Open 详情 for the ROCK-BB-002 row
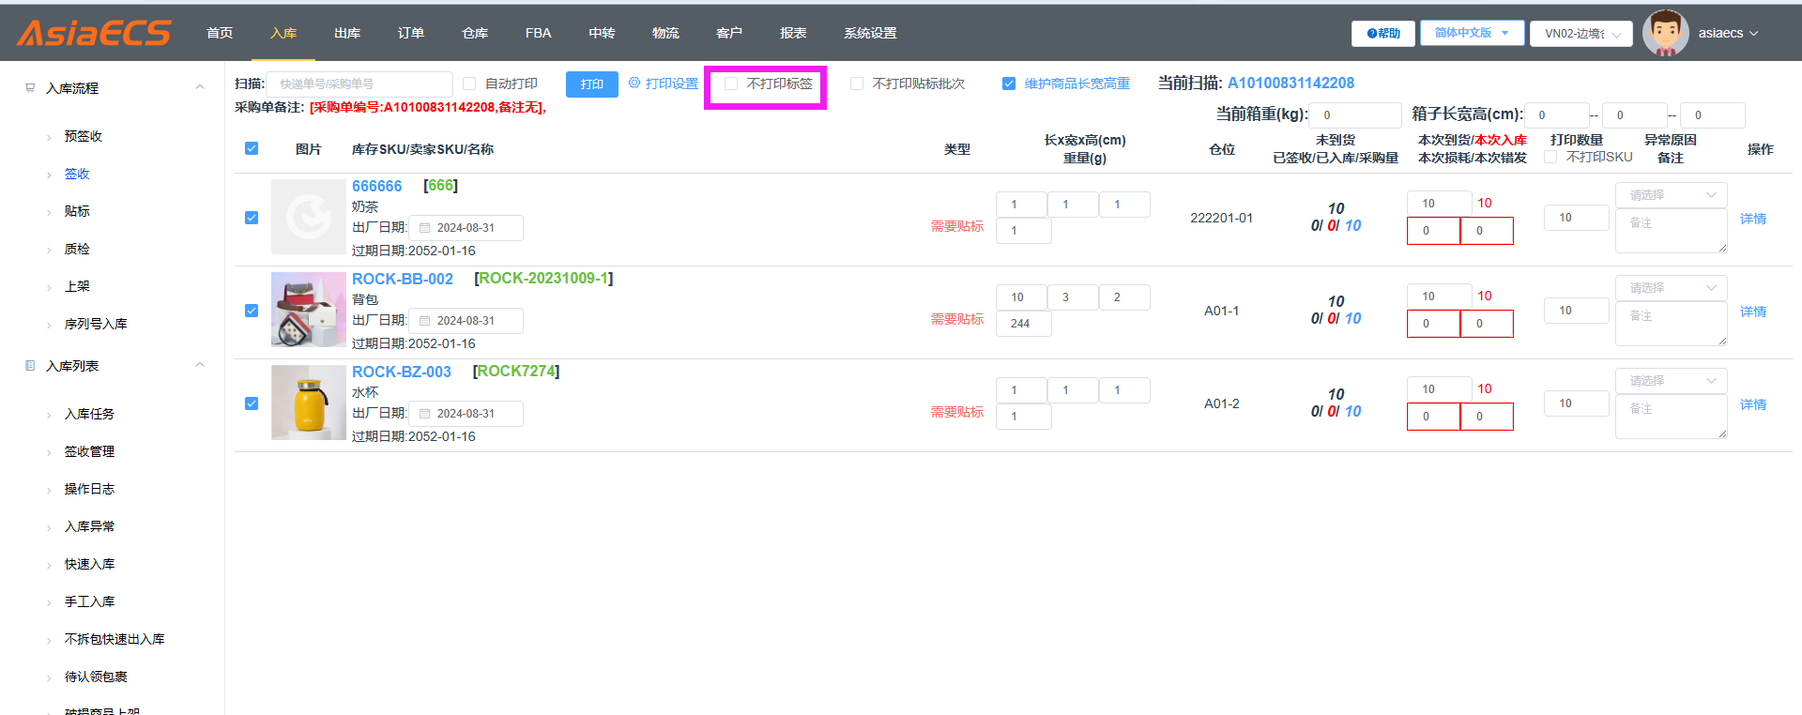The image size is (1802, 715). point(1753,312)
